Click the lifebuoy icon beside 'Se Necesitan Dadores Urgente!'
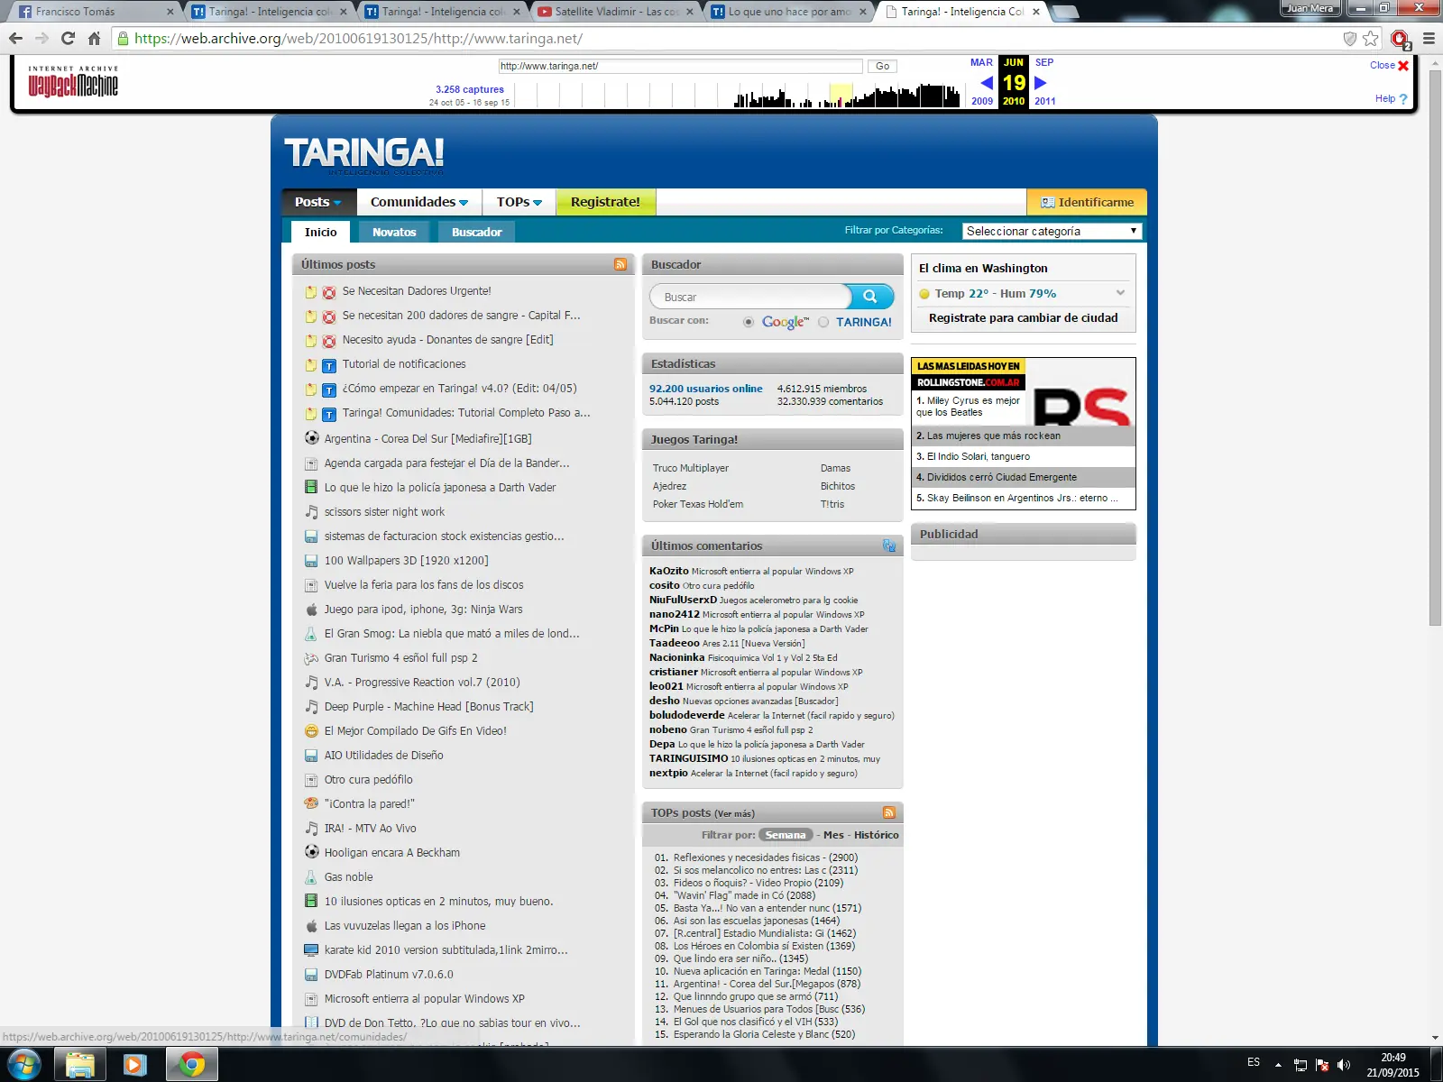Viewport: 1443px width, 1082px height. point(329,292)
